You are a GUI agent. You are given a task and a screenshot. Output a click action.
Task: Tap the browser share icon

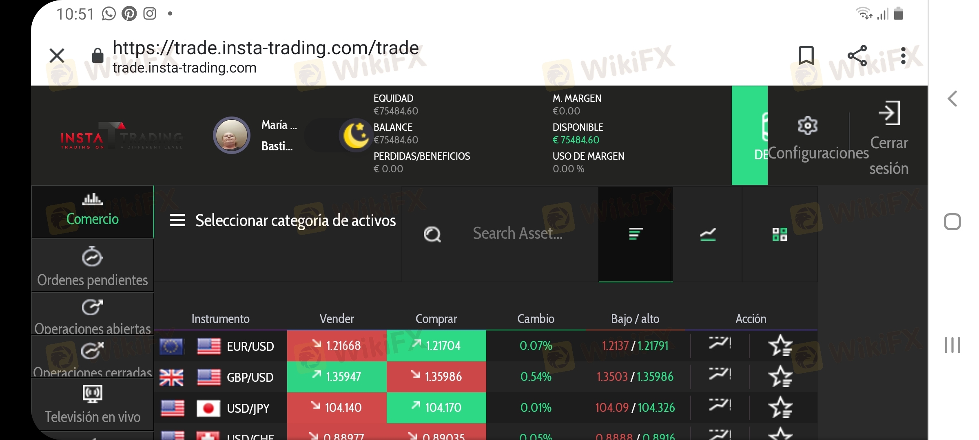[857, 56]
